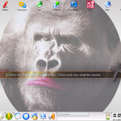Open the blue Home folder panel icon
The height and width of the screenshot is (121, 121).
click(26, 116)
